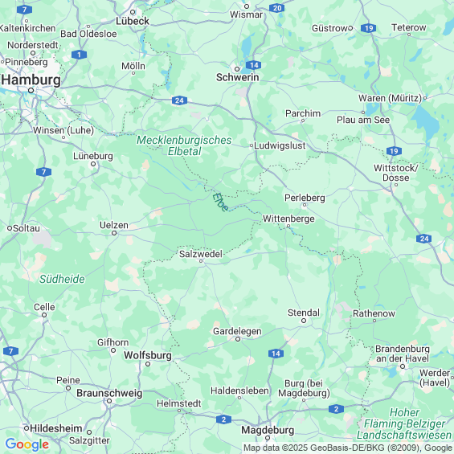Screen dimensions: 454x454
Task: Select the Lübeck city marker
Action: point(133,12)
